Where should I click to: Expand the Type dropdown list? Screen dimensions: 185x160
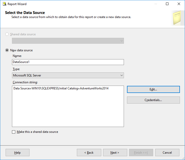click(121, 75)
